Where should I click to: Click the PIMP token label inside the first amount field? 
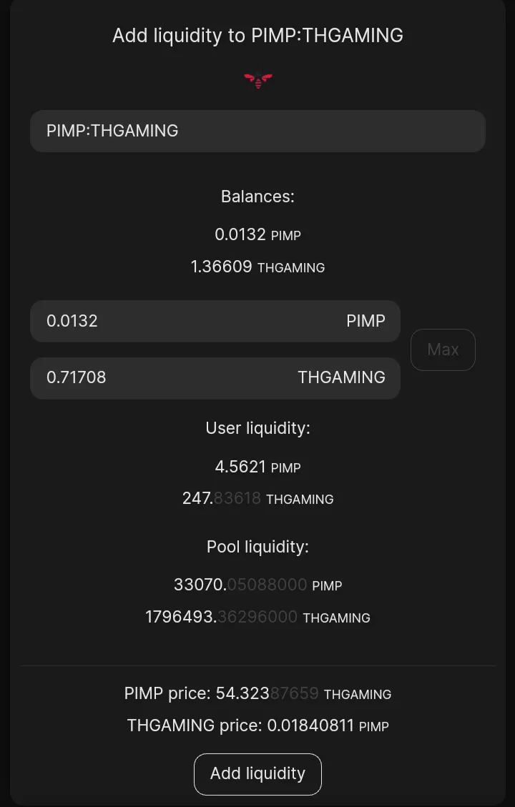[366, 321]
